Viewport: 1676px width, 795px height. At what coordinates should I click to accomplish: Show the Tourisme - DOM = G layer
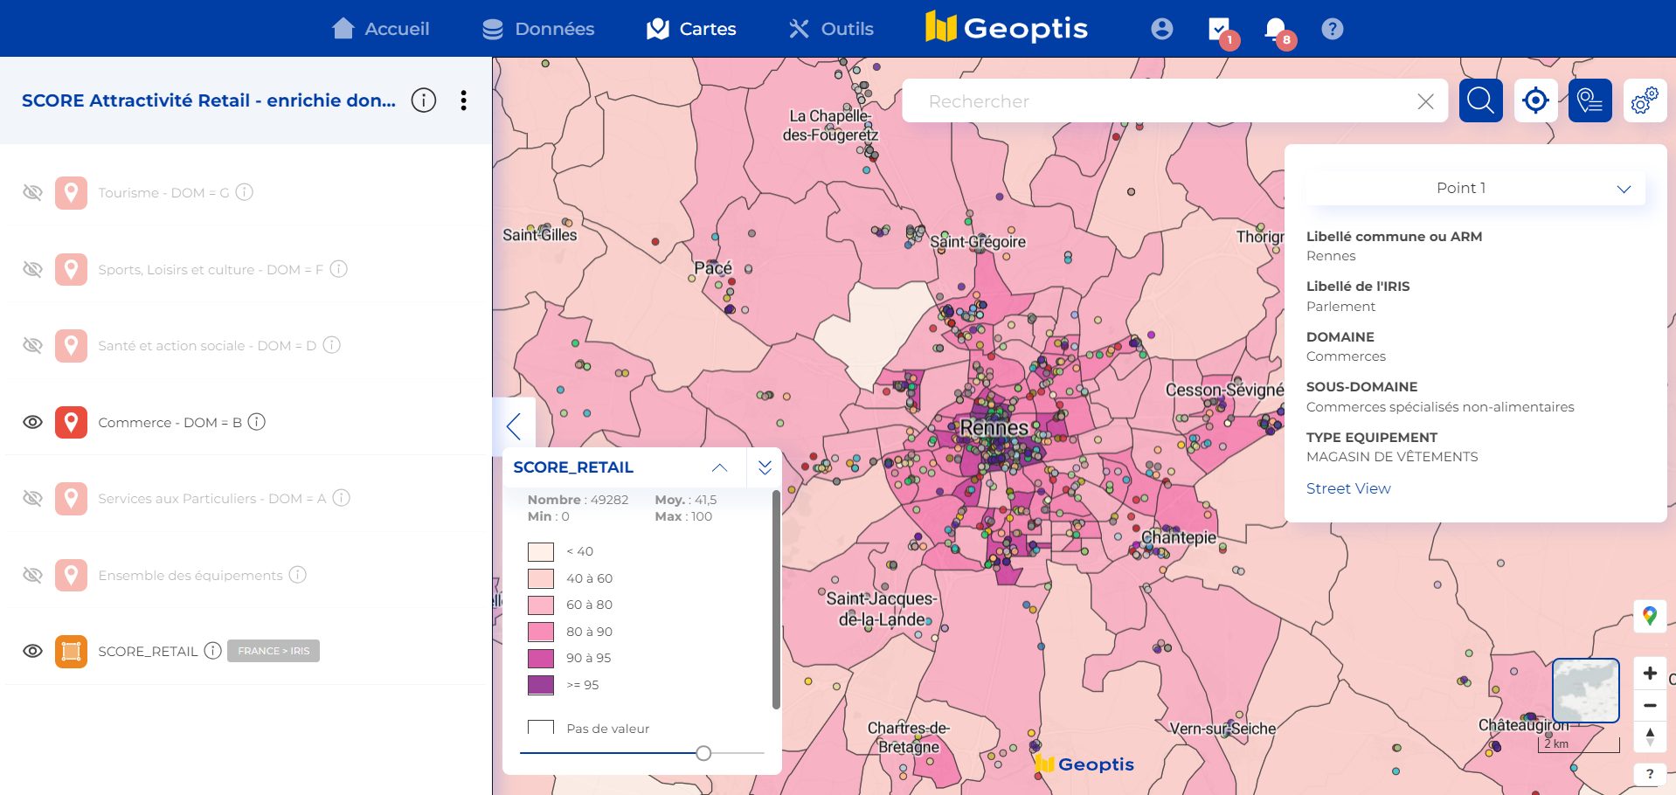(32, 192)
